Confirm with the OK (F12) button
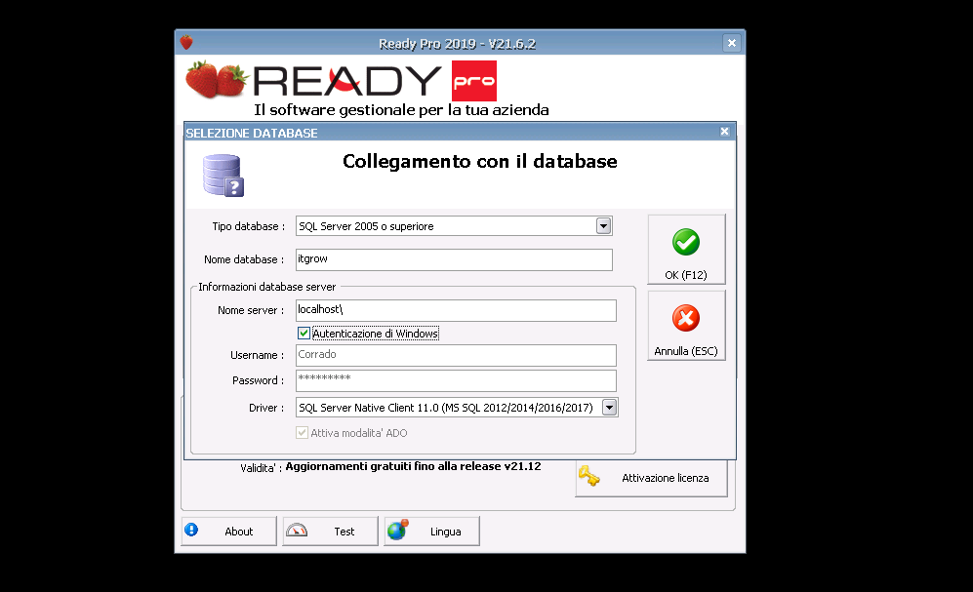Screen dimensions: 973x592 (686, 250)
